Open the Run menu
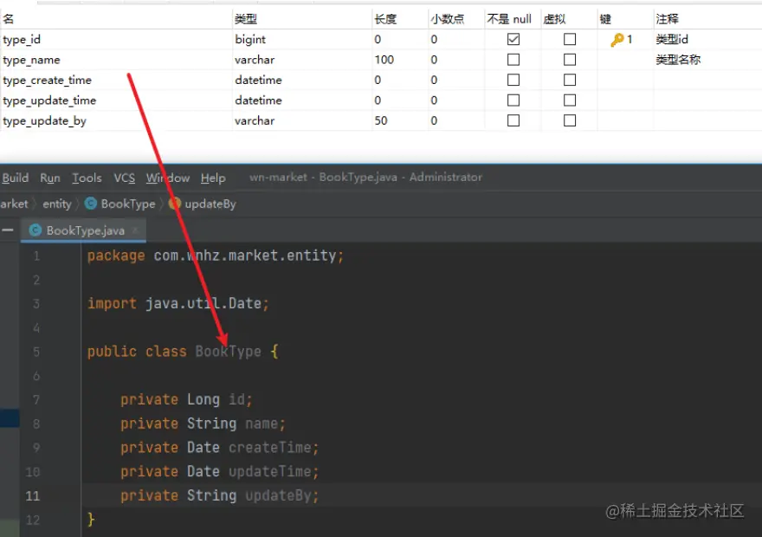762x537 pixels. click(50, 178)
